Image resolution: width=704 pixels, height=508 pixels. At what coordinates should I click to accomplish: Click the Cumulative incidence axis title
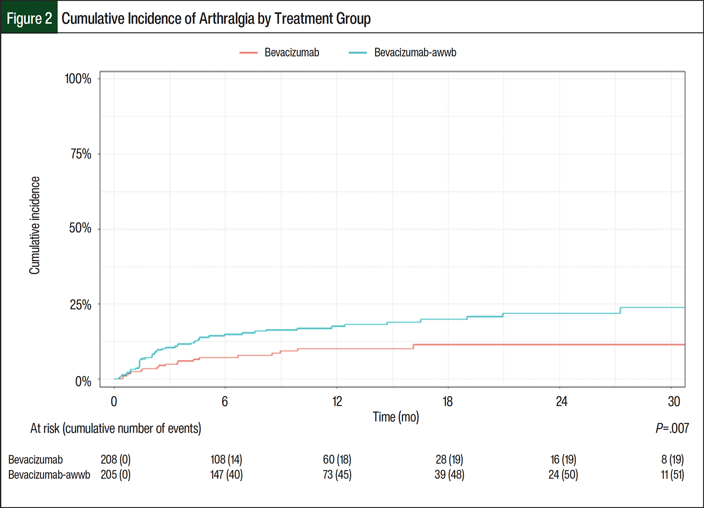tap(35, 226)
